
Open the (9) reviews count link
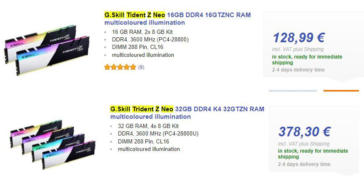[141, 67]
